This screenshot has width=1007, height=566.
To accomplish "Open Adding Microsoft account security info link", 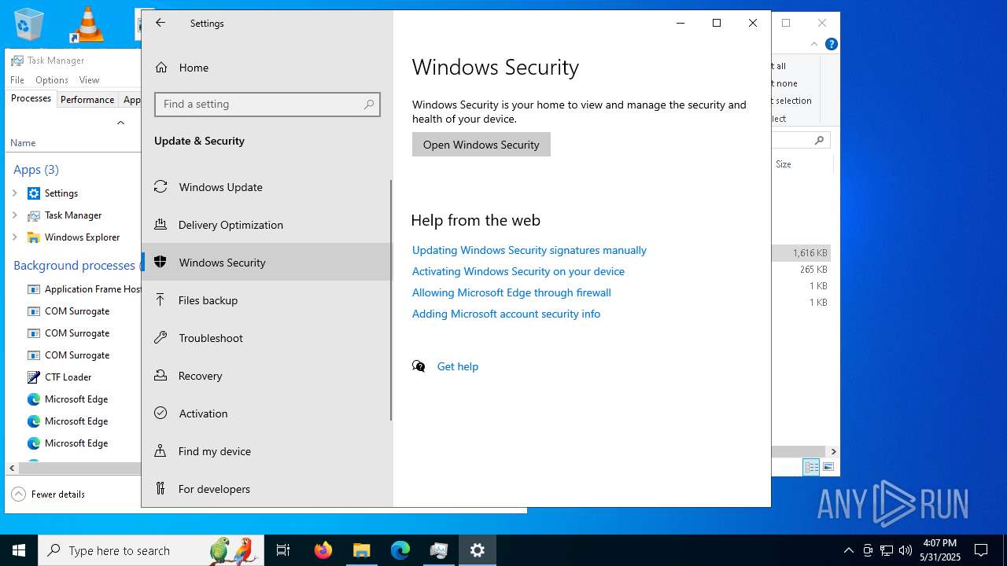I will 506,314.
